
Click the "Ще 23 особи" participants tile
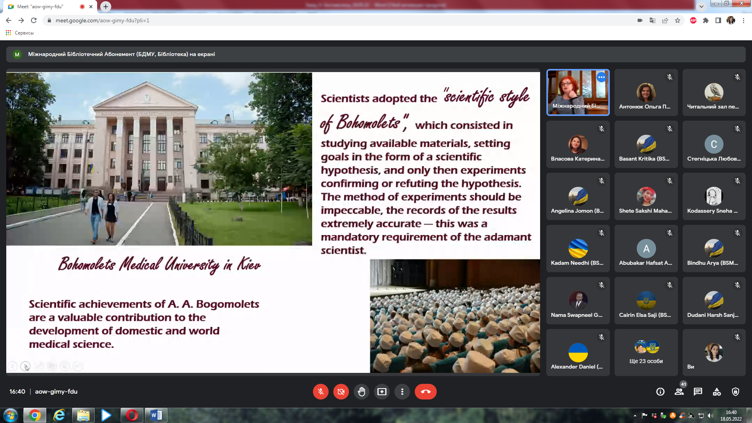[646, 352]
